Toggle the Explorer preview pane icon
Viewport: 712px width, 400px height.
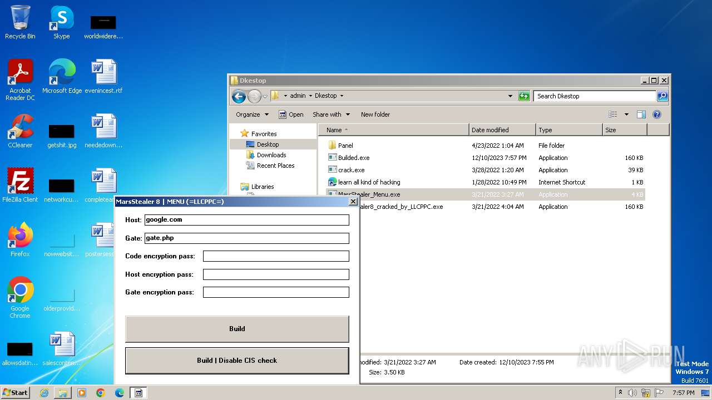(641, 114)
